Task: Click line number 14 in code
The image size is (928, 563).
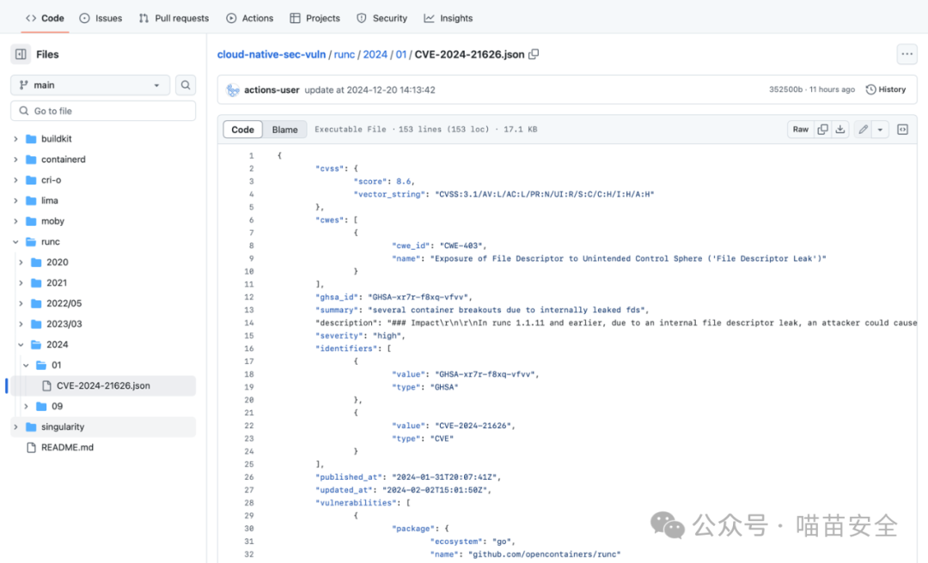Action: pos(249,323)
